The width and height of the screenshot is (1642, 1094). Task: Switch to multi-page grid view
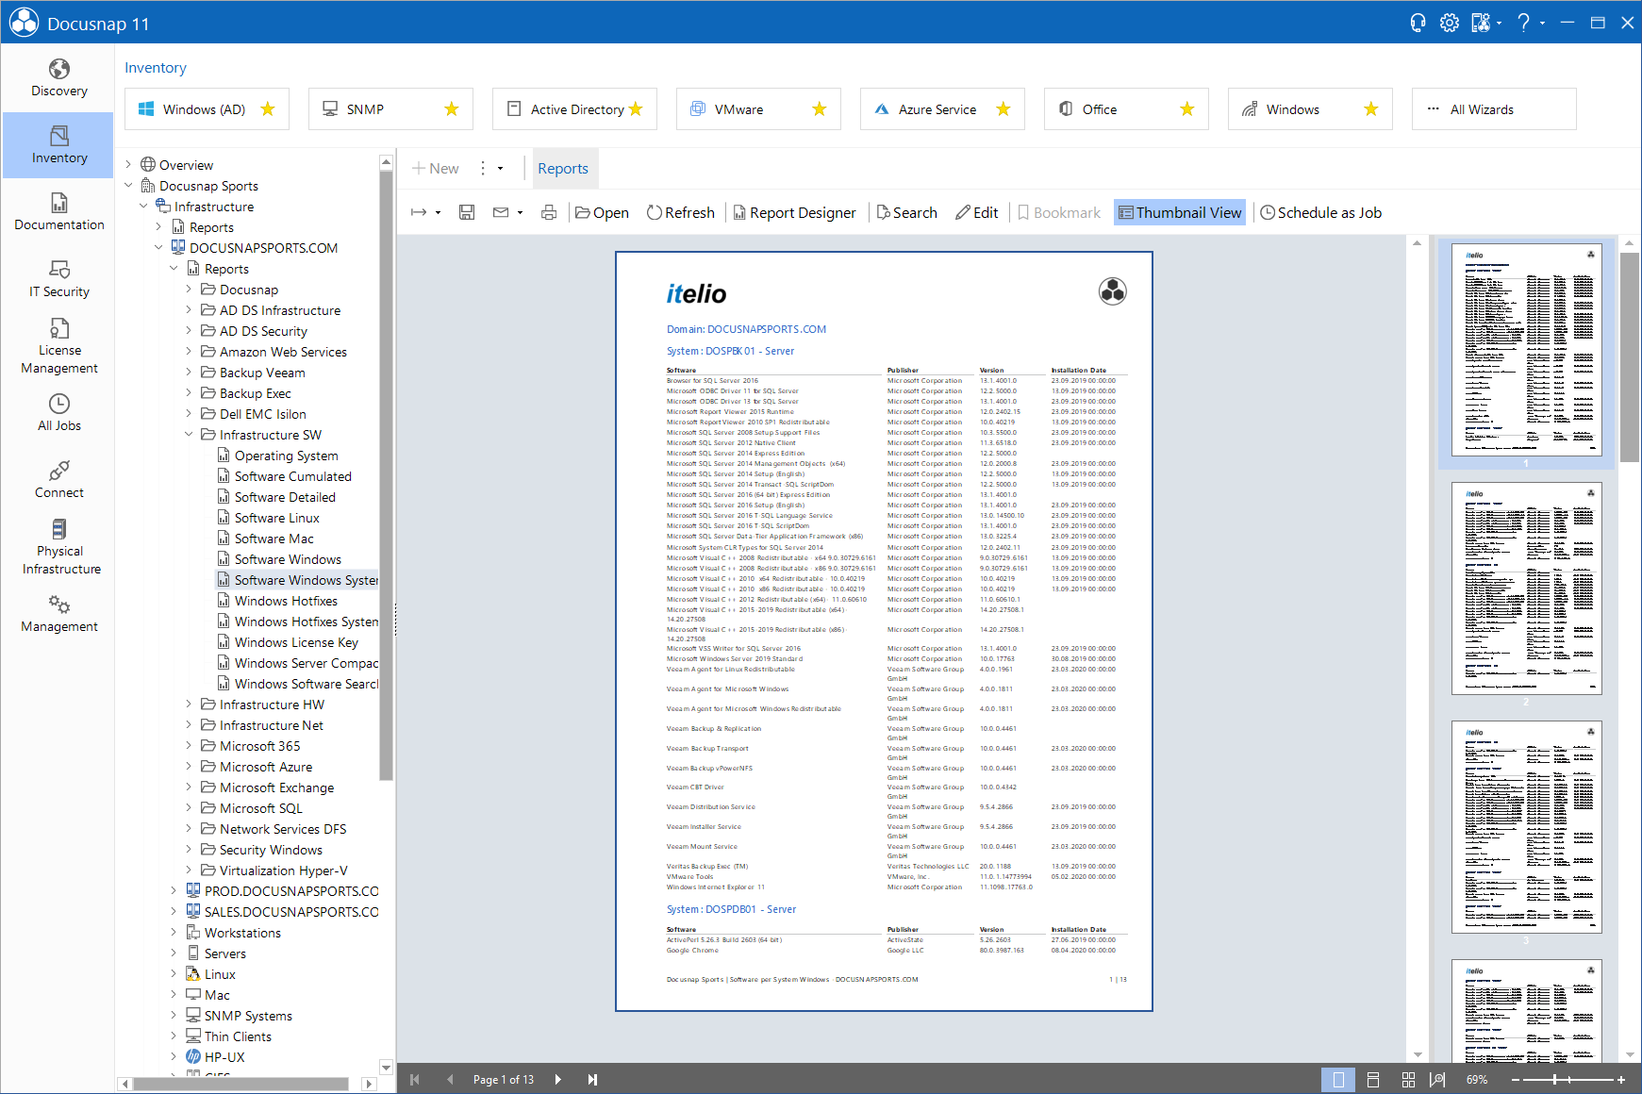click(1408, 1079)
